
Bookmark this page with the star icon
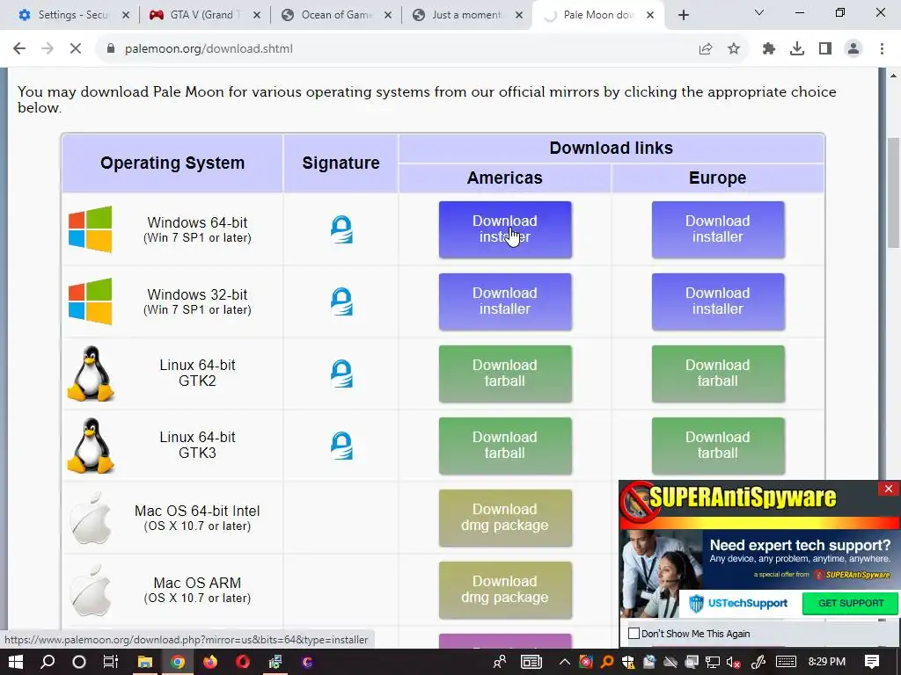(x=734, y=49)
